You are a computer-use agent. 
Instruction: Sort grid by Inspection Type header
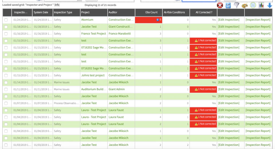(66, 12)
